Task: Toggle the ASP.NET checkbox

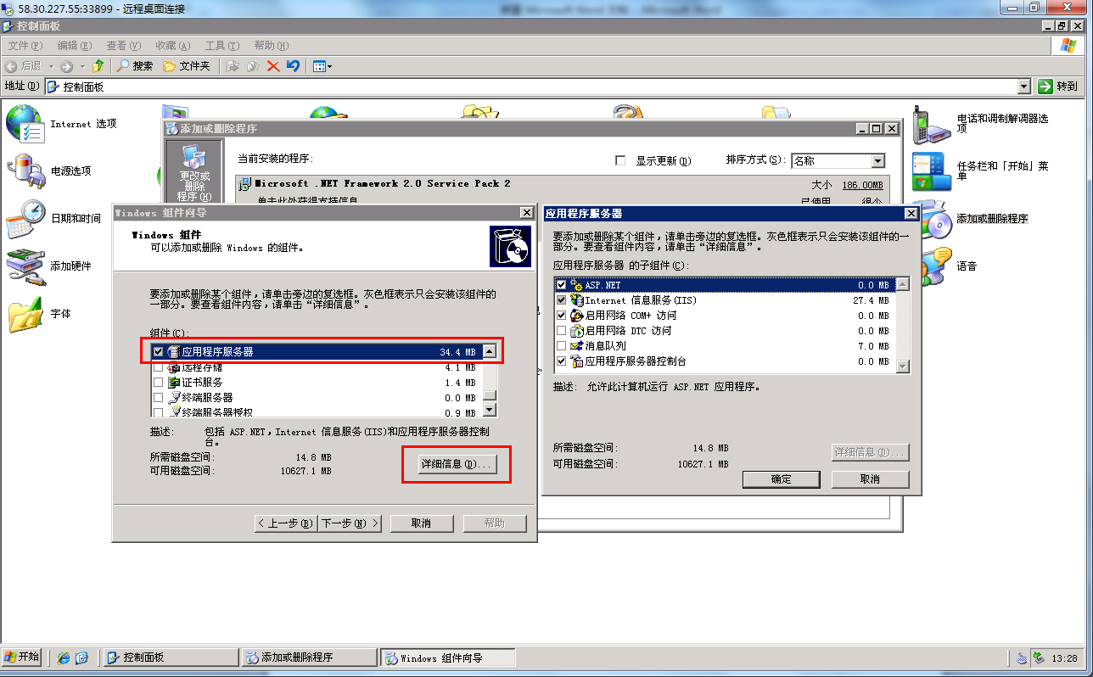Action: pyautogui.click(x=561, y=285)
